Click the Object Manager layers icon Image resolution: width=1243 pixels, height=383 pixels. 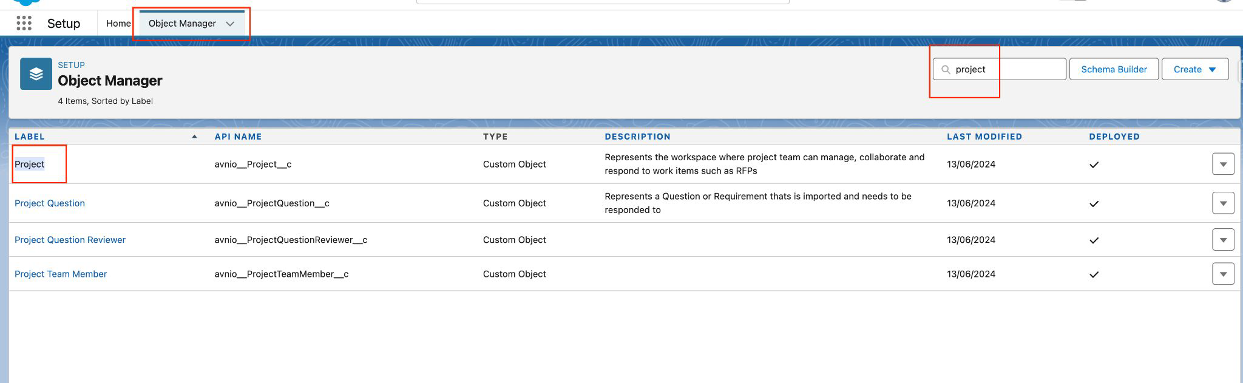point(36,74)
